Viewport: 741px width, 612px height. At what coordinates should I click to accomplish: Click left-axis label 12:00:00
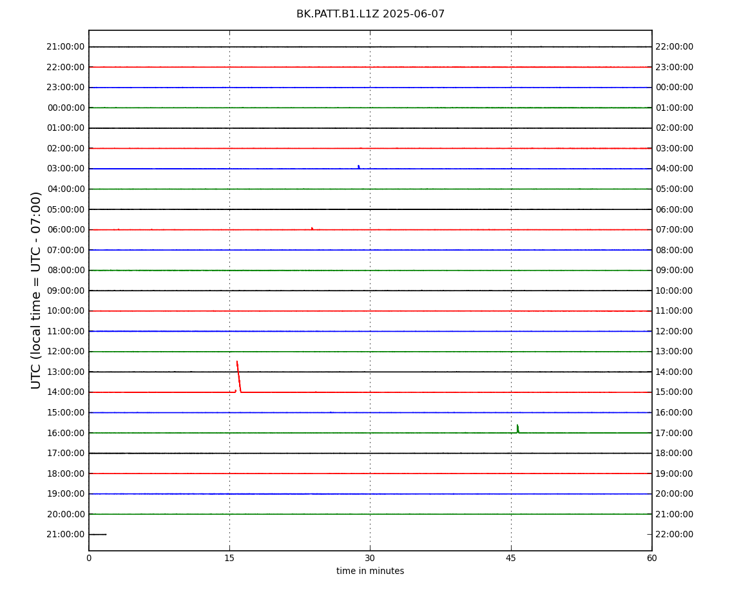tap(66, 352)
